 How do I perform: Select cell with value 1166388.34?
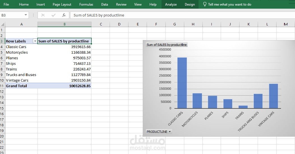pos(64,52)
